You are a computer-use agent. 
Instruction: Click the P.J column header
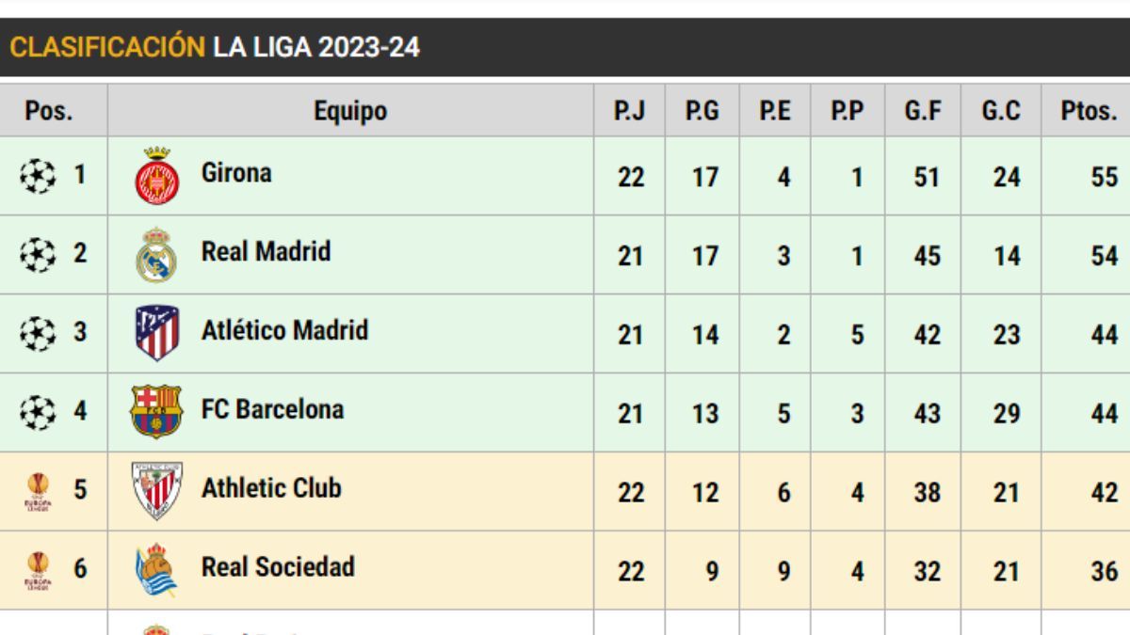pos(629,111)
